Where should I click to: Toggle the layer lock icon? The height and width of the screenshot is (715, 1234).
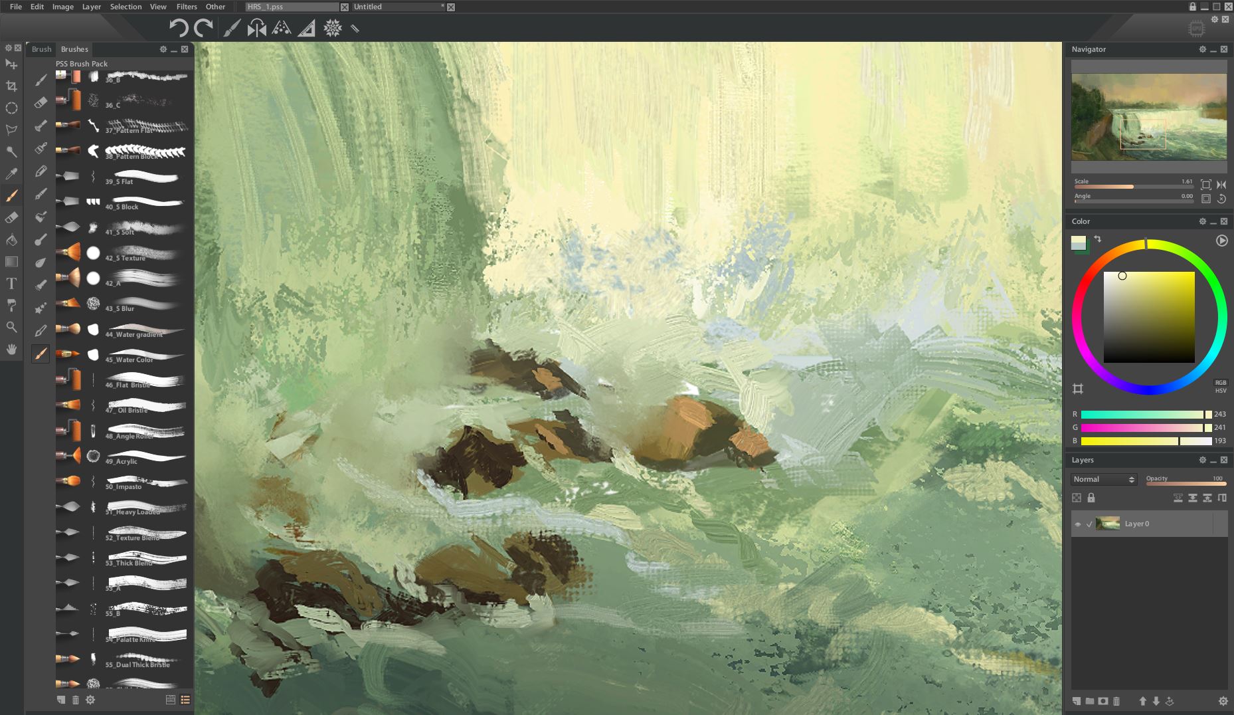tap(1091, 498)
